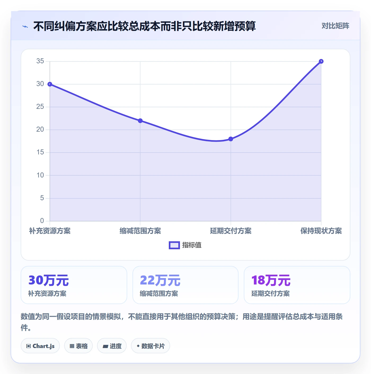
Task: Click the bar icon in 进度 chip
Action: click(x=105, y=346)
